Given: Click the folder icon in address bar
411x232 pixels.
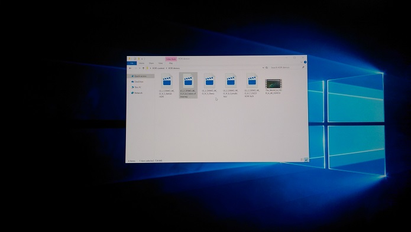Looking at the screenshot, I should 147,68.
